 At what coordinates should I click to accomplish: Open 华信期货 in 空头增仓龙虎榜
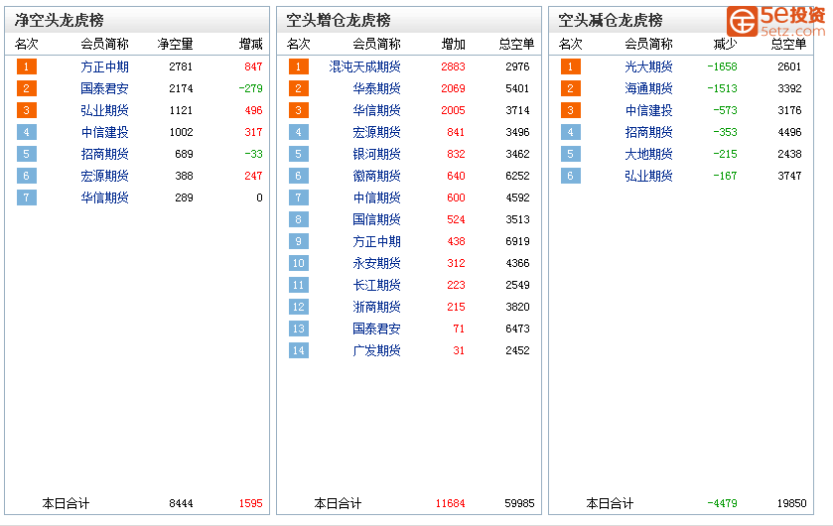[x=376, y=110]
